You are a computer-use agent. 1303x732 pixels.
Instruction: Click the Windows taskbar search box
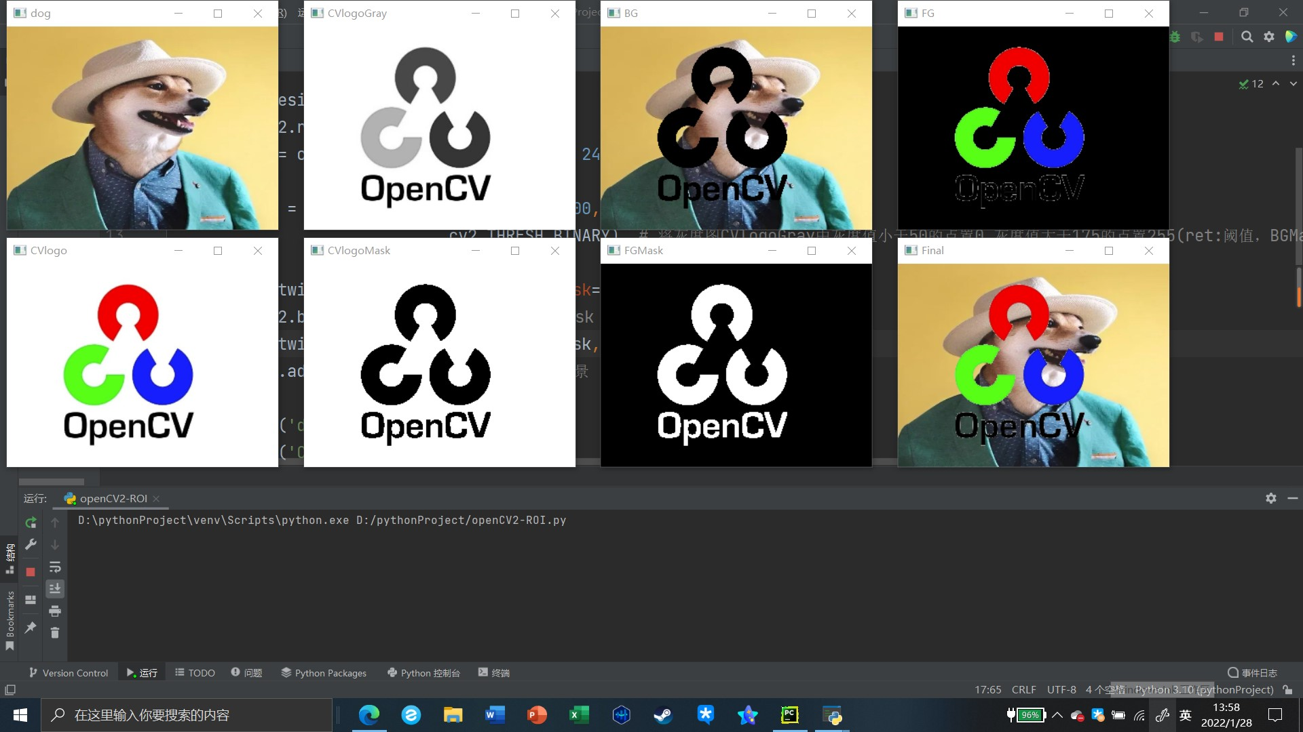187,715
